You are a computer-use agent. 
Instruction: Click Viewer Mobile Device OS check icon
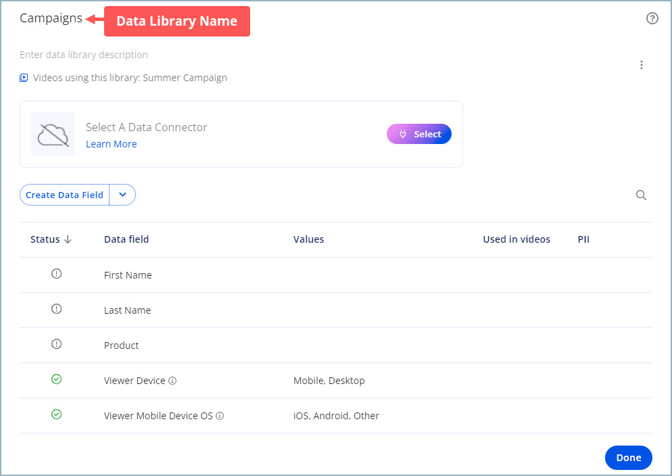pyautogui.click(x=57, y=414)
